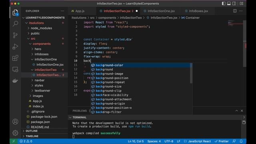The height and width of the screenshot is (144, 256).
Task: Open the Run and Debug view
Action: click(15, 46)
